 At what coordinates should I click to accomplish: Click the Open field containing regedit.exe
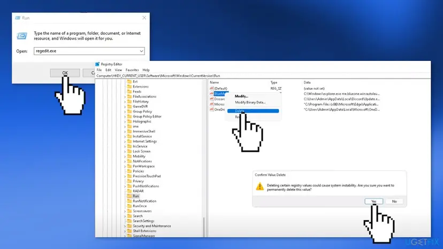tap(89, 51)
